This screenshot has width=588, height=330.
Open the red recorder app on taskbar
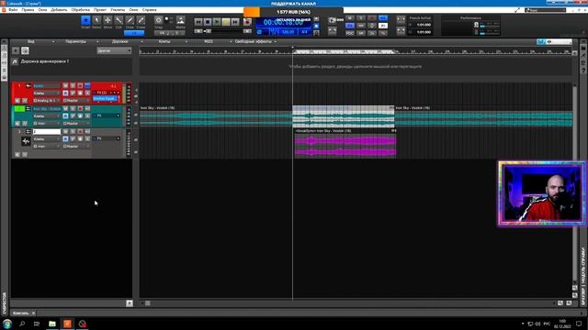click(83, 324)
